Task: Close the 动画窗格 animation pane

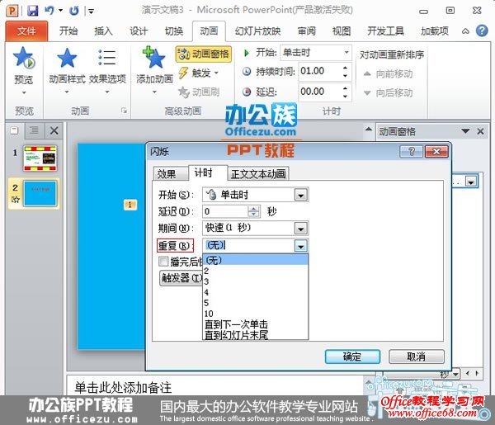Action: pos(480,130)
